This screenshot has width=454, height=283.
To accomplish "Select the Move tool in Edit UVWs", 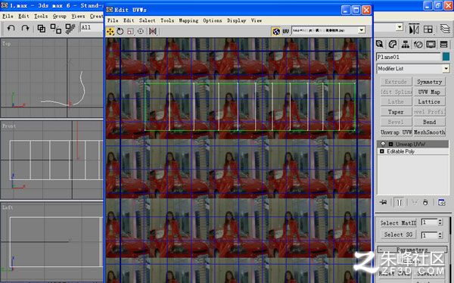I will [x=110, y=31].
